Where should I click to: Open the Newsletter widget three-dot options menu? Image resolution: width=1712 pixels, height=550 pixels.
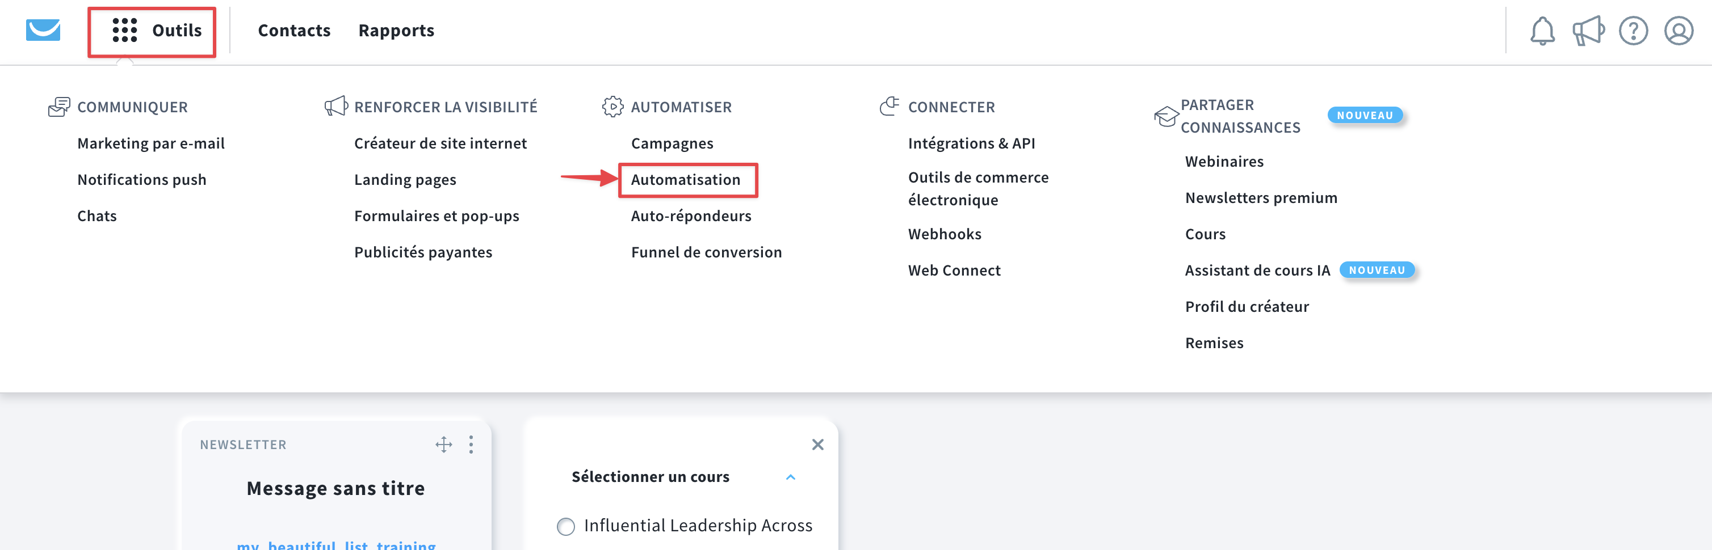tap(472, 445)
